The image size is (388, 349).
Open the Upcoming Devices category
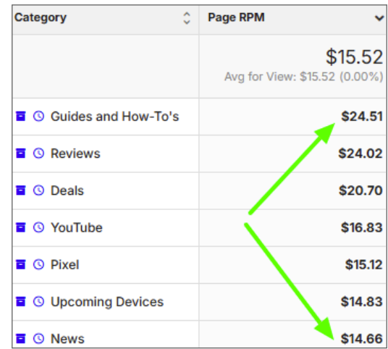(107, 302)
